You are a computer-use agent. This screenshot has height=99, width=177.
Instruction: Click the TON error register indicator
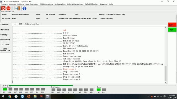(86, 90)
